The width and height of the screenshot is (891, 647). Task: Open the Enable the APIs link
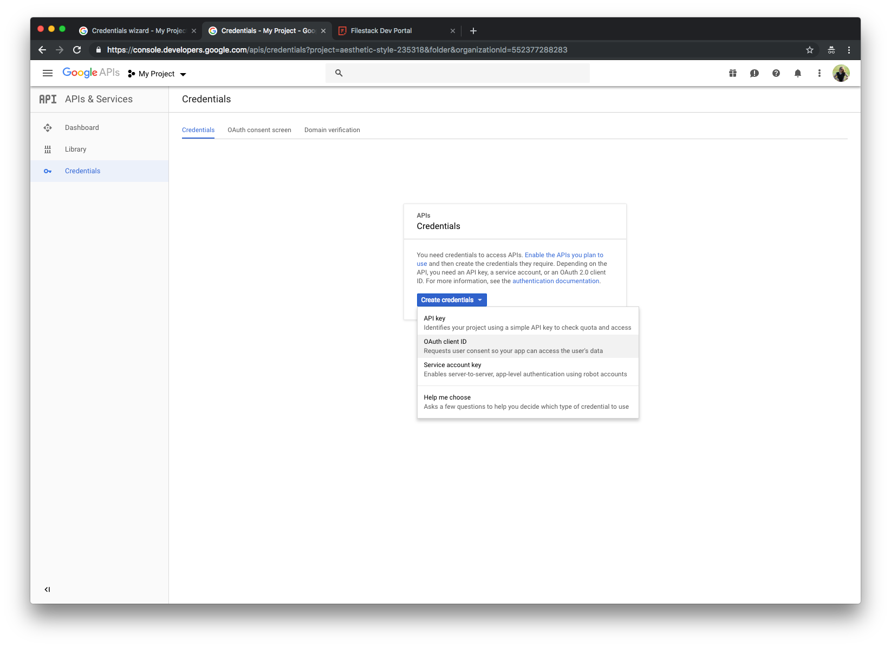[564, 255]
